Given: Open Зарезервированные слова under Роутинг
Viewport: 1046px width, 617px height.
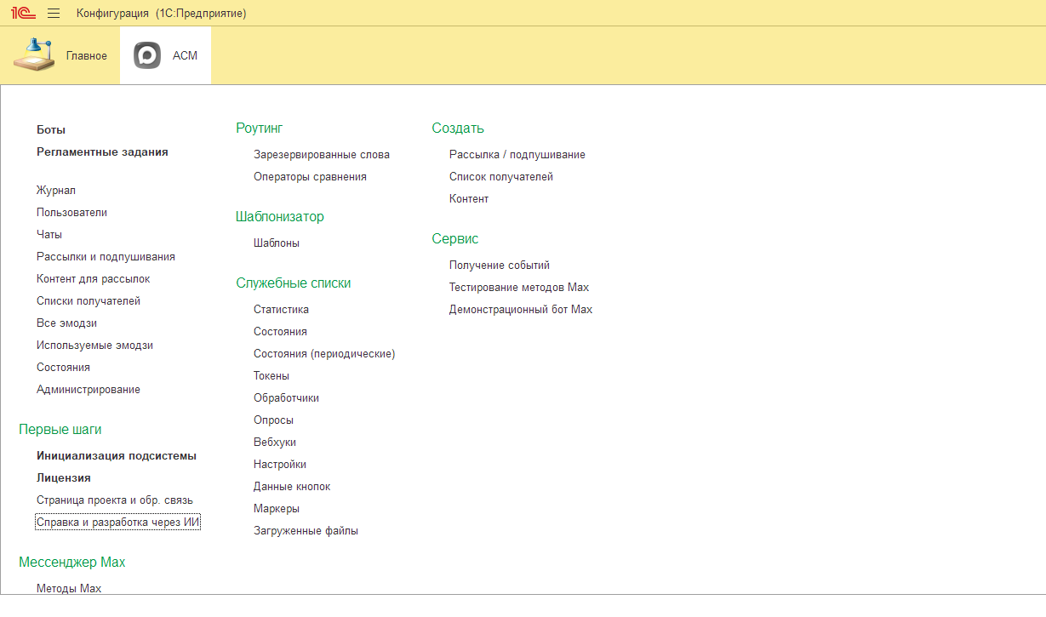Looking at the screenshot, I should 322,155.
